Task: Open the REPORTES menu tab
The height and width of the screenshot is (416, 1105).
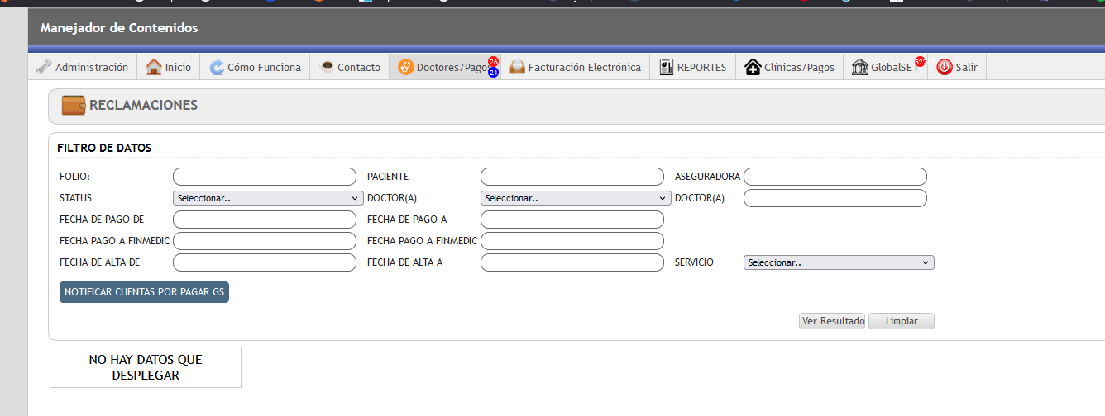Action: (701, 68)
